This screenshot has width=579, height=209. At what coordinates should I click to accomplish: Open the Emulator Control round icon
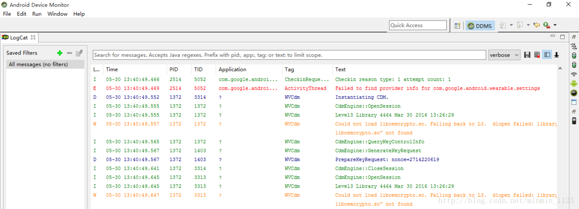(574, 93)
